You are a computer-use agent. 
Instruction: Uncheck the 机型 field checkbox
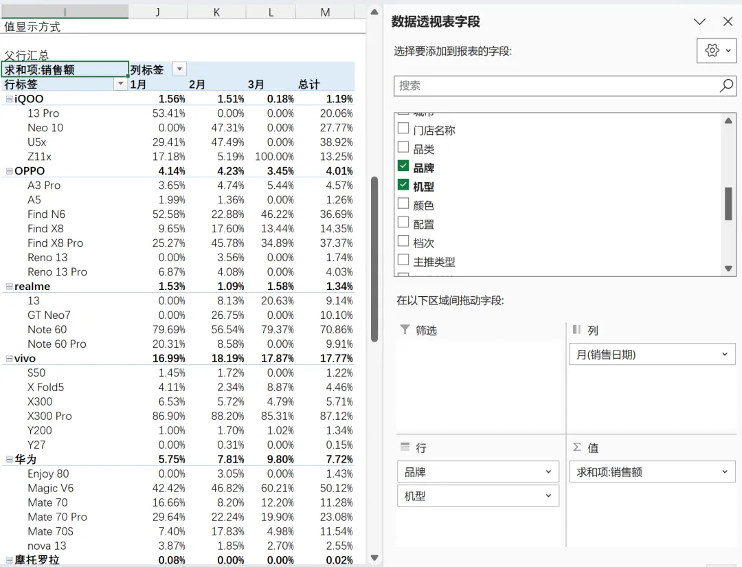coord(403,185)
